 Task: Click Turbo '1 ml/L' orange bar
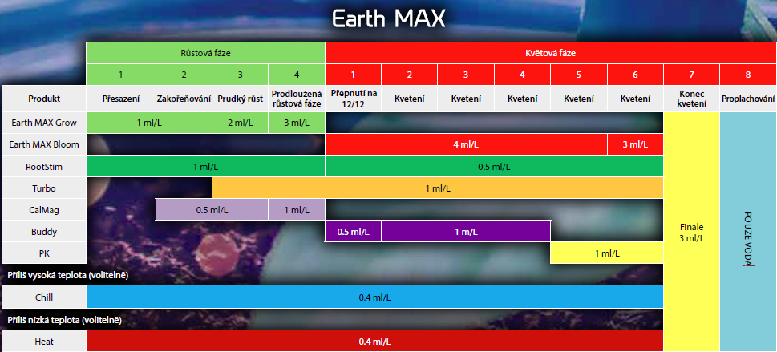coord(438,188)
